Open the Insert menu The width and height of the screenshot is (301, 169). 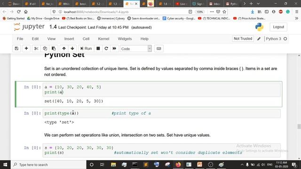pyautogui.click(x=69, y=38)
